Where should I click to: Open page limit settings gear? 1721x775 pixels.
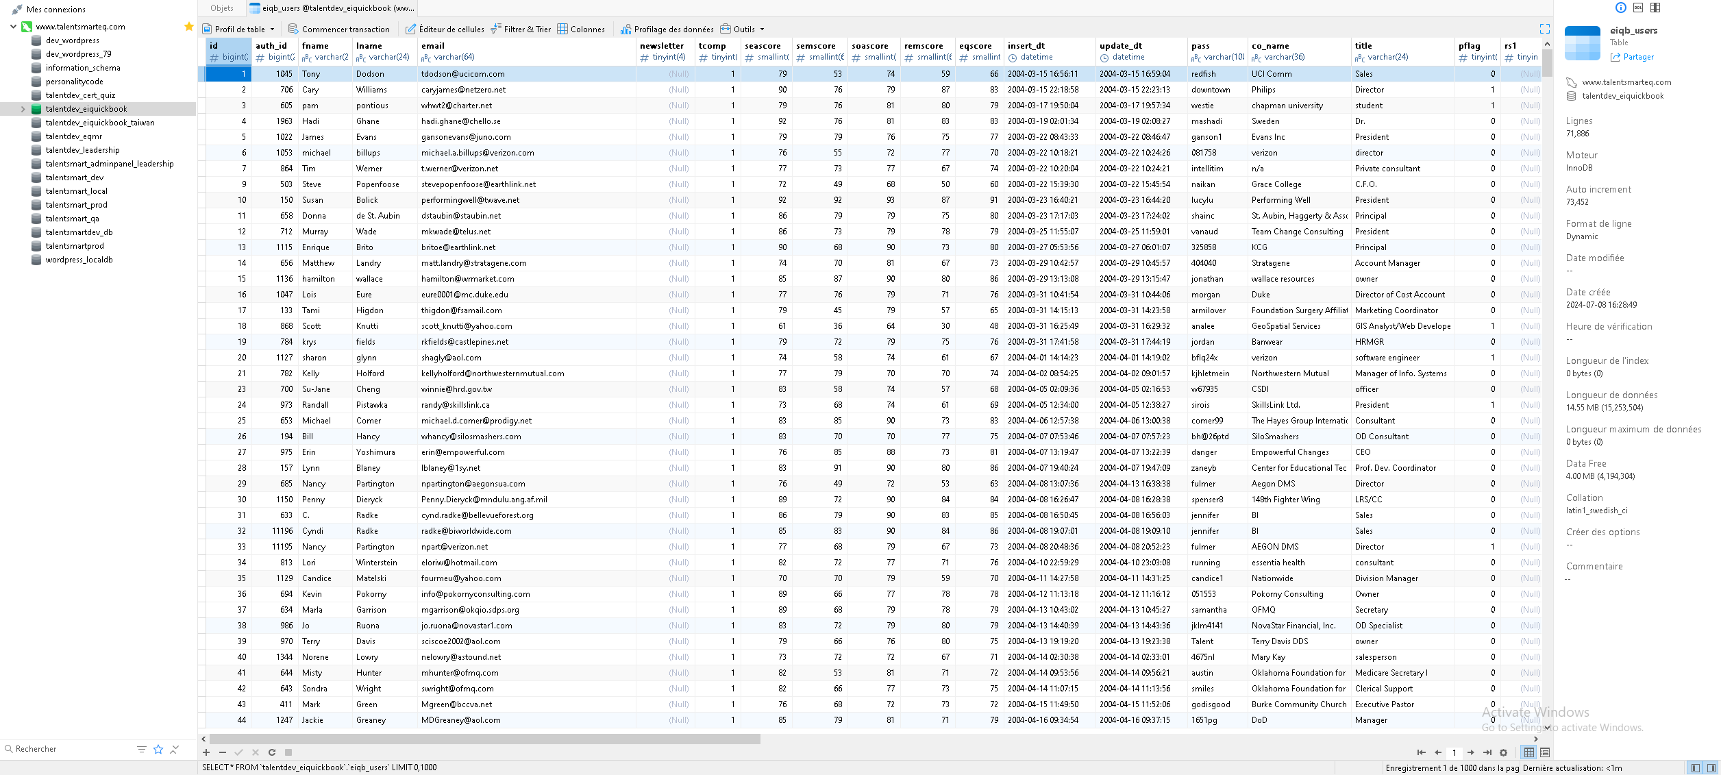1504,752
